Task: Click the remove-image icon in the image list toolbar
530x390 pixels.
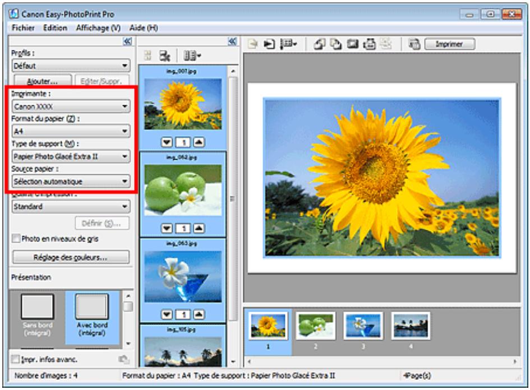Action: click(x=165, y=55)
